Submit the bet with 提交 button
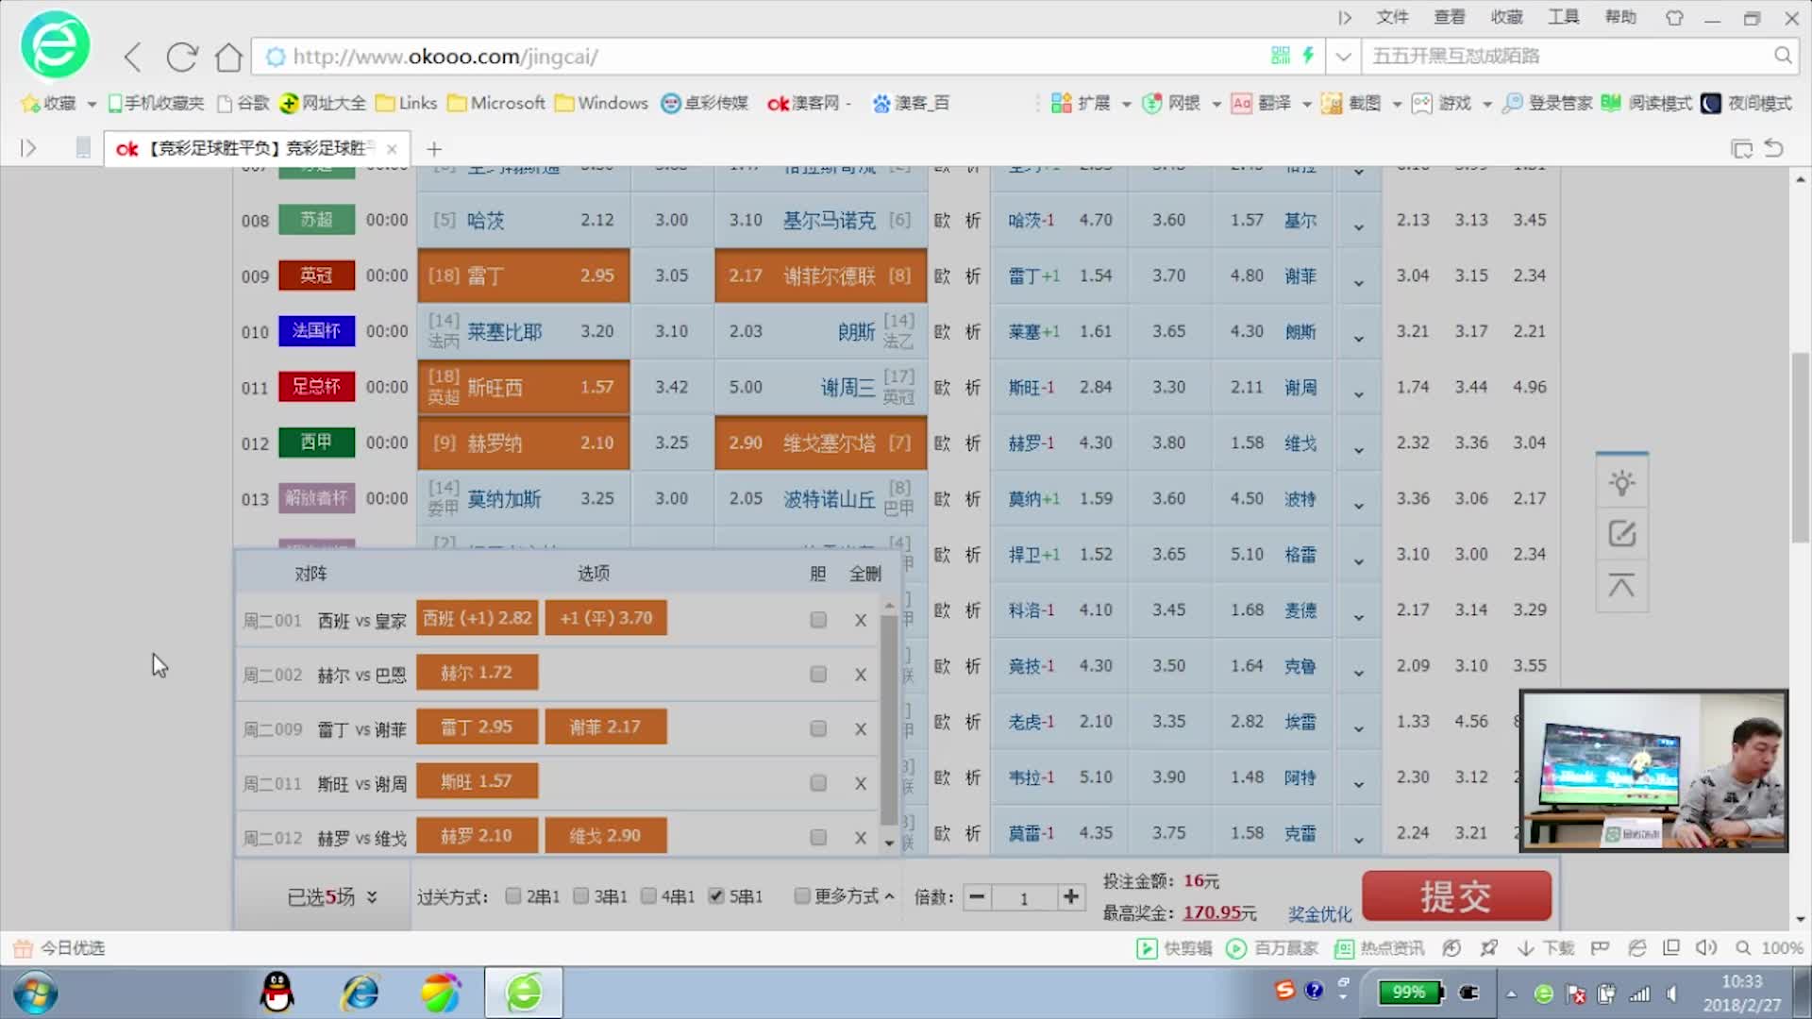1812x1019 pixels. tap(1456, 895)
